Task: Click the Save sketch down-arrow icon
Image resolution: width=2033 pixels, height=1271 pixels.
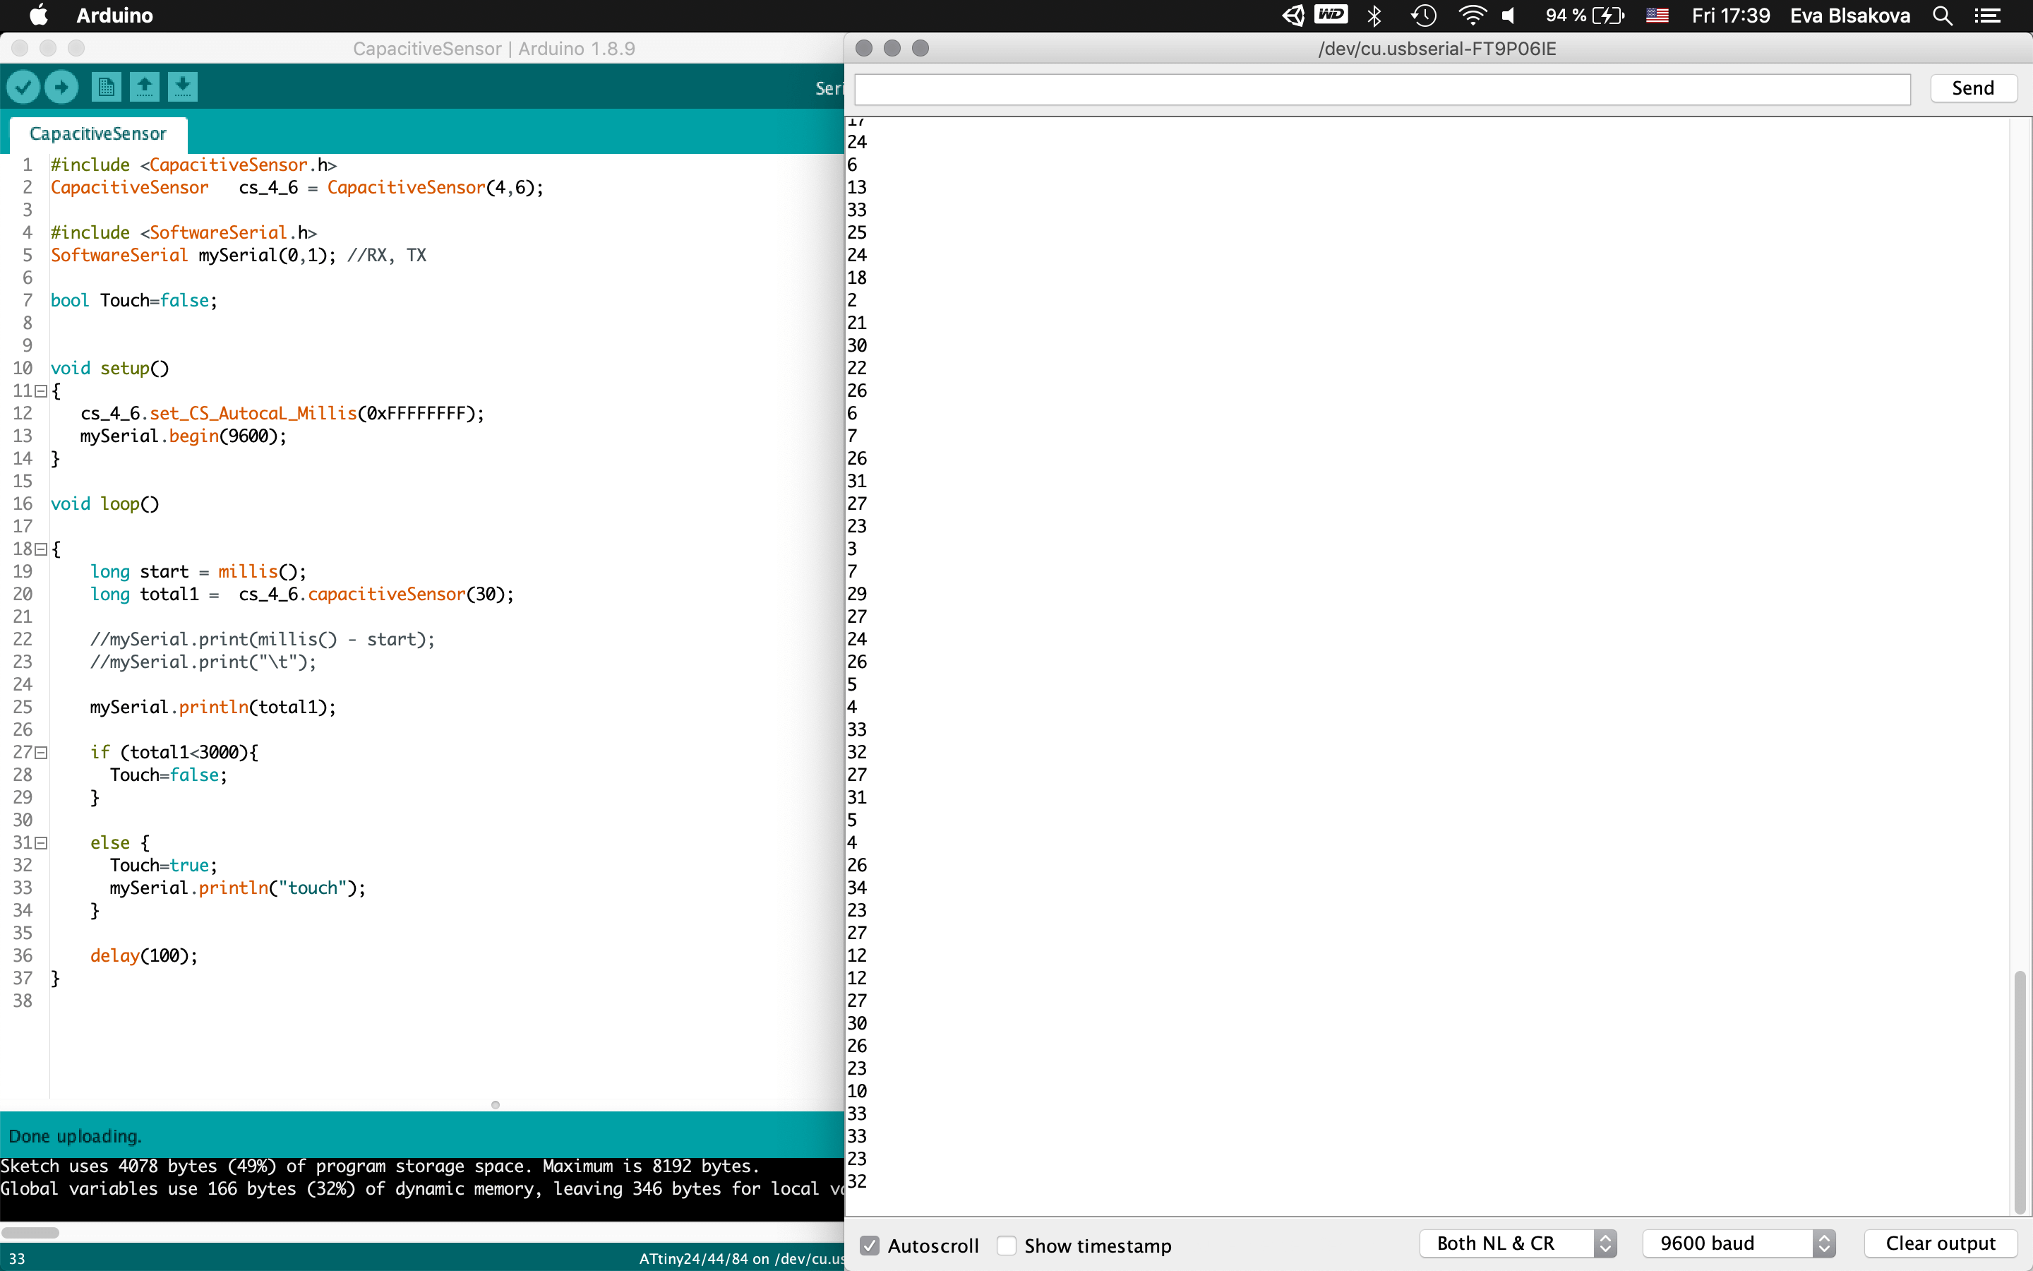Action: pos(182,87)
